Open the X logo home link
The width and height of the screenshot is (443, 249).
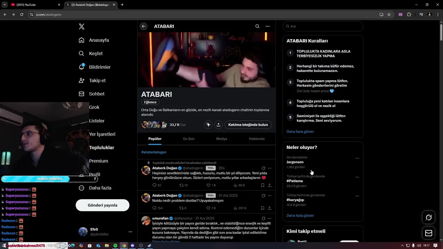pyautogui.click(x=82, y=27)
